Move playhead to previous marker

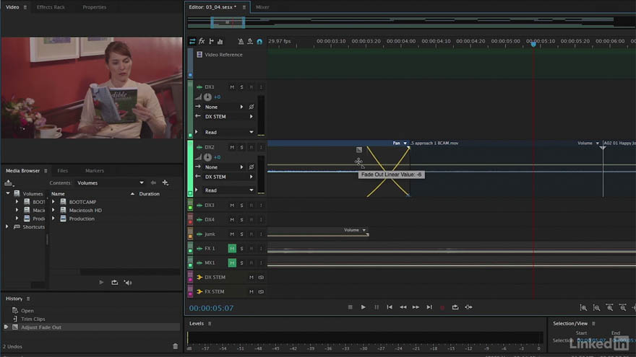(390, 307)
